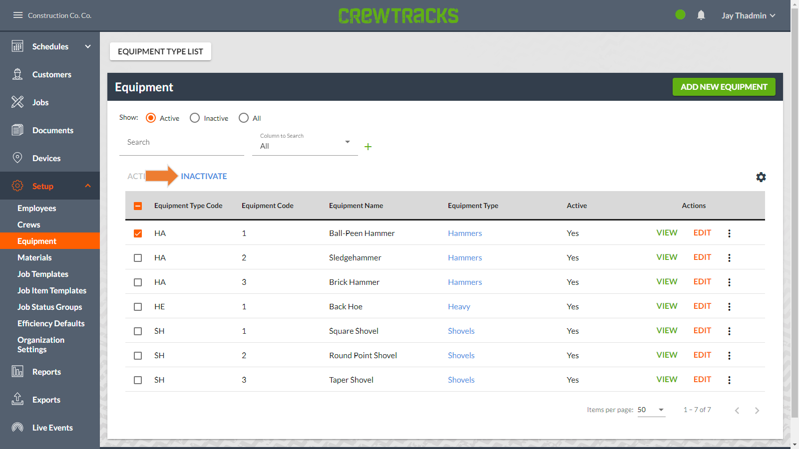This screenshot has height=449, width=799.
Task: Check the green status indicator dot
Action: click(680, 15)
